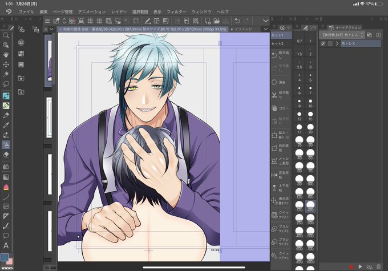This screenshot has height=271, width=388.
Task: Expand the command bar overflow chevron
Action: pyautogui.click(x=265, y=21)
